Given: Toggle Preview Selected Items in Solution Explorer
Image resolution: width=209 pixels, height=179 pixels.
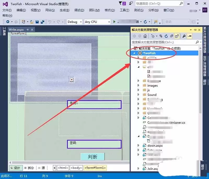Looking at the screenshot, I should pos(190,36).
